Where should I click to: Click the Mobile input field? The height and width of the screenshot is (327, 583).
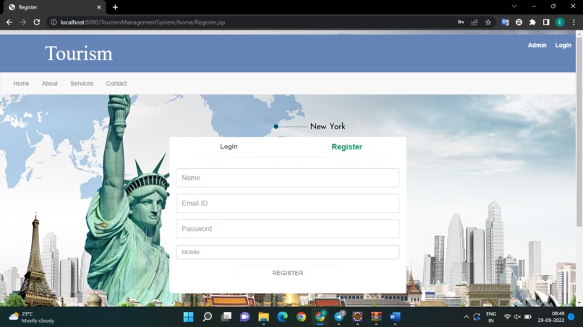coord(288,252)
